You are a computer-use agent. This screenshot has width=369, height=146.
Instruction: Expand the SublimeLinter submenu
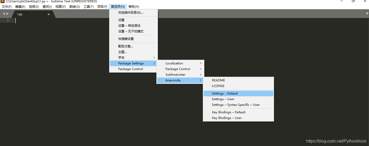[180, 74]
